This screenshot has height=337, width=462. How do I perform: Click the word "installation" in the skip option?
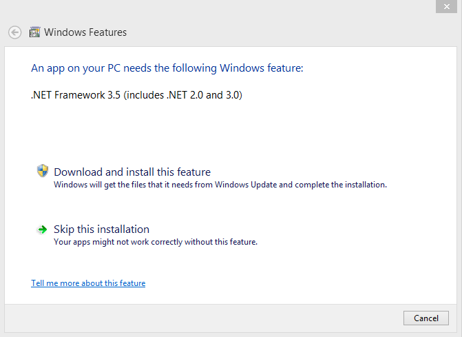pos(123,229)
